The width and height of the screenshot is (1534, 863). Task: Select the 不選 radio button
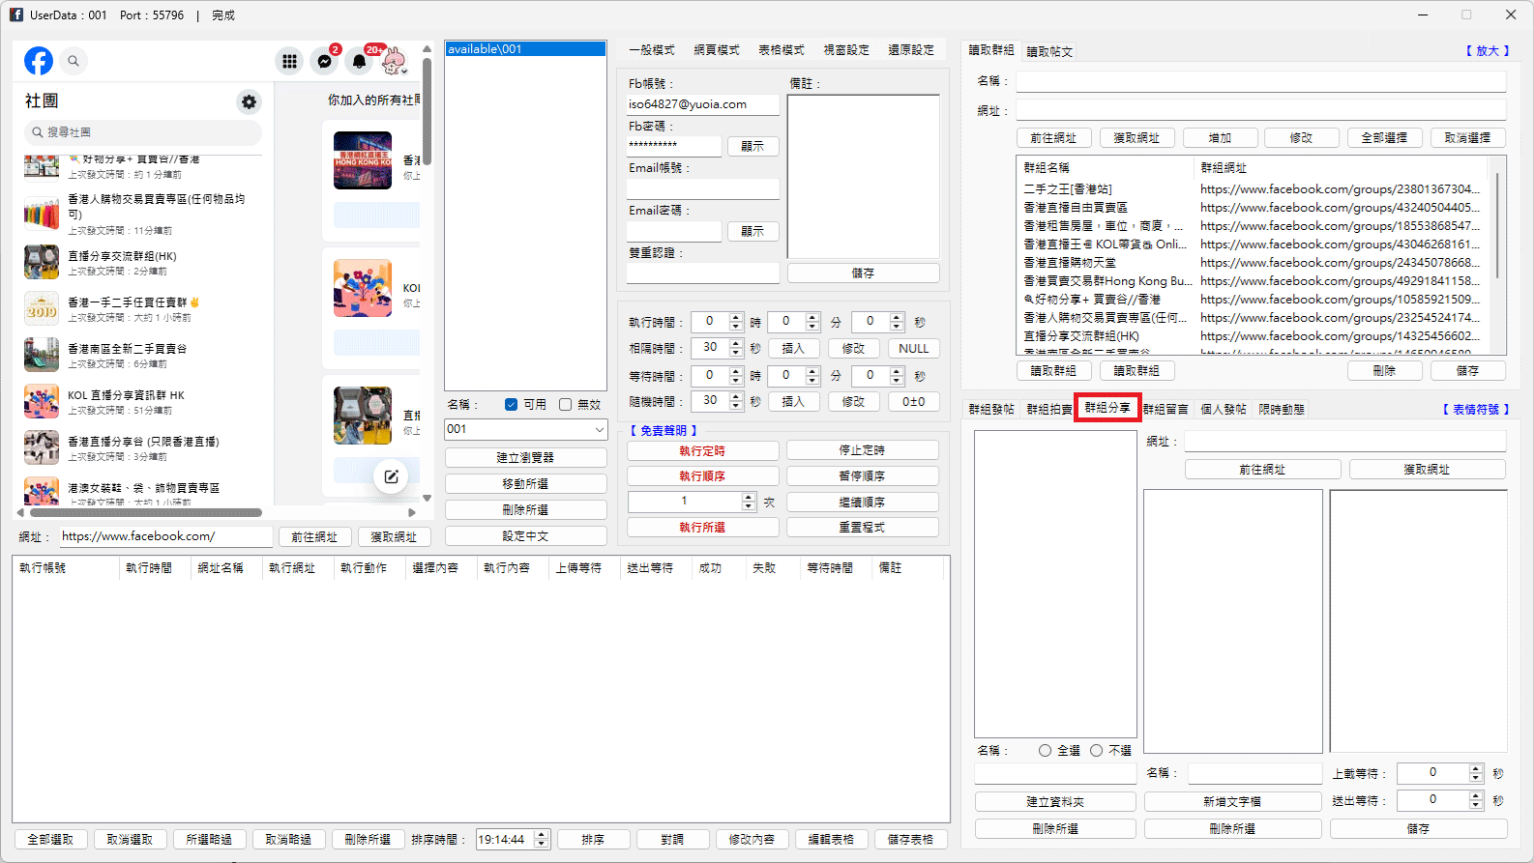(1096, 750)
